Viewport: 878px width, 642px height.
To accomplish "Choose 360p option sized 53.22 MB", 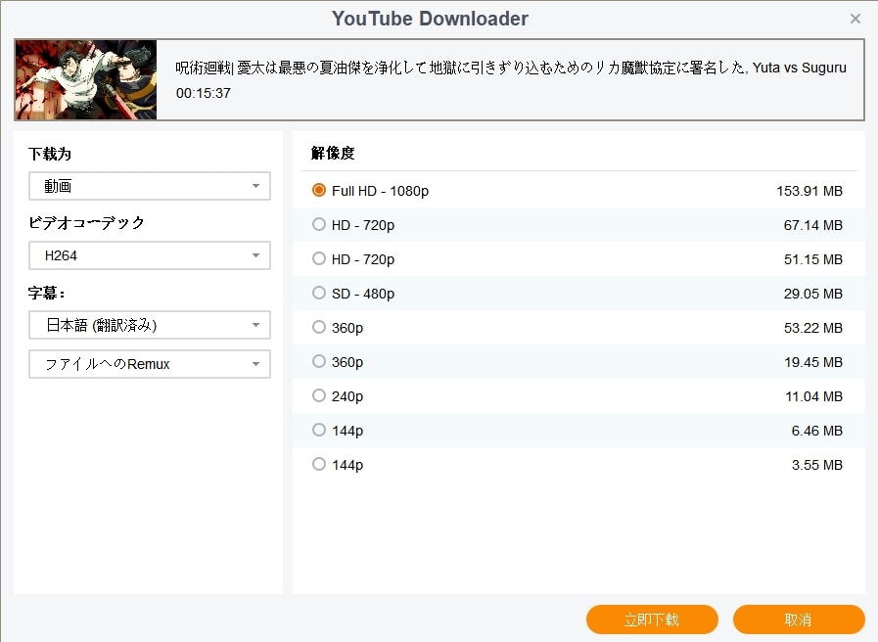I will 319,327.
